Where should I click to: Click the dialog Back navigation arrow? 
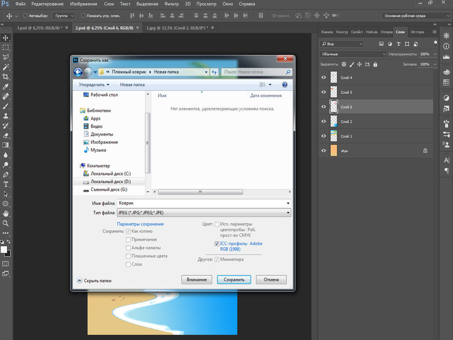click(x=78, y=72)
